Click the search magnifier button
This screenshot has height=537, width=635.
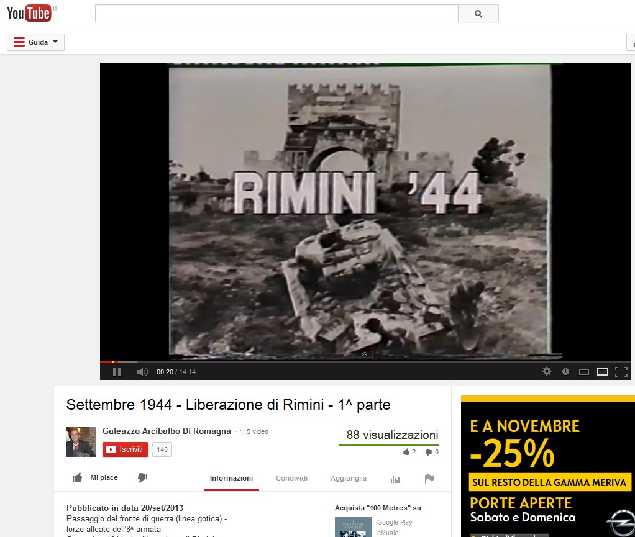point(478,14)
